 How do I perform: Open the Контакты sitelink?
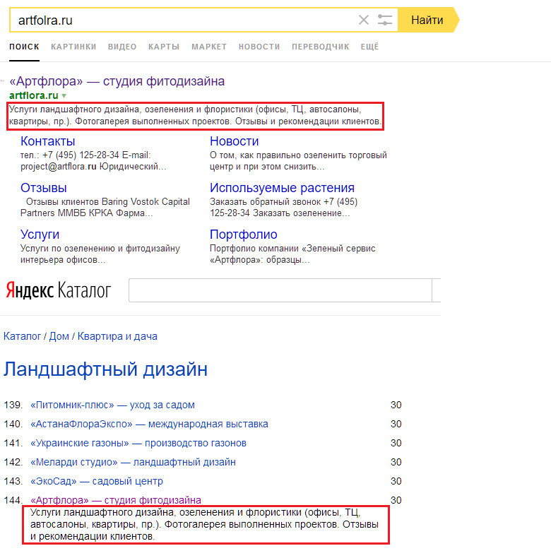pyautogui.click(x=48, y=141)
